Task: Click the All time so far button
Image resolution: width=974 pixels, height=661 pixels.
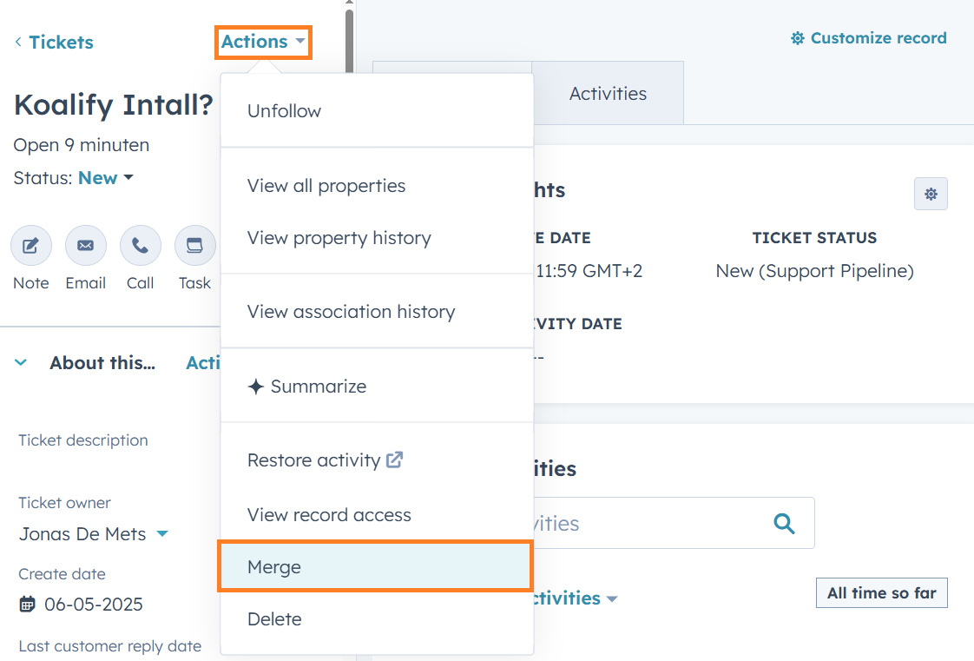Action: [881, 592]
